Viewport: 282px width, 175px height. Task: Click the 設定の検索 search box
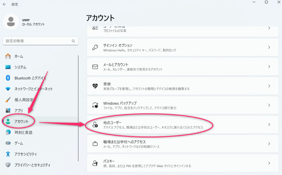point(40,41)
